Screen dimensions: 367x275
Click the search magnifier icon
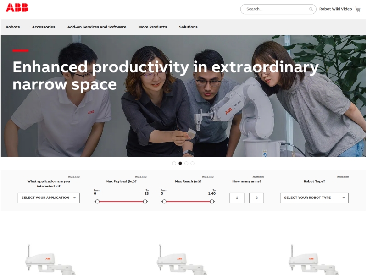click(x=311, y=9)
